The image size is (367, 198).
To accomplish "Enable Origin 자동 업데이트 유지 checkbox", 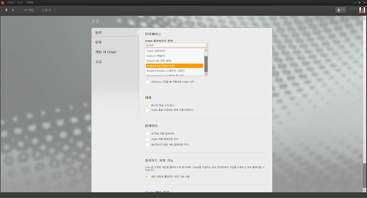I will click(x=147, y=139).
